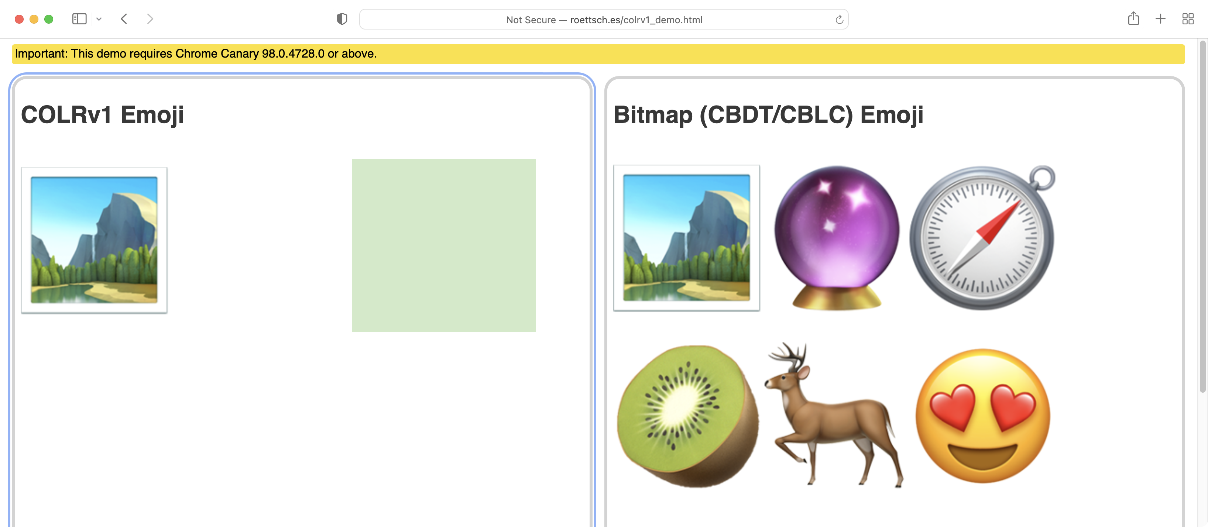
Task: Click the forward navigation arrow
Action: (x=150, y=19)
